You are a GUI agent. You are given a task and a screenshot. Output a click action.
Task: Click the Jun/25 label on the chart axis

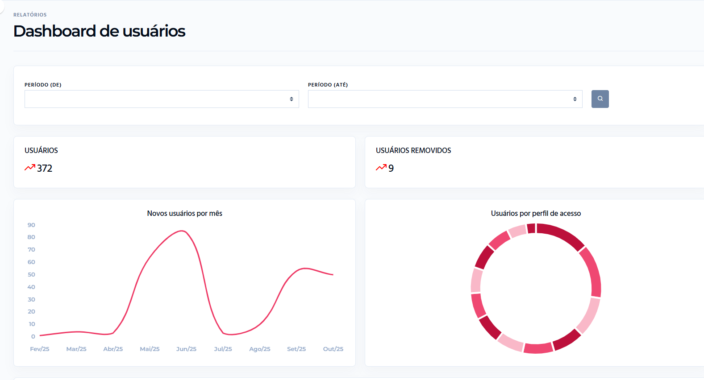pos(186,349)
